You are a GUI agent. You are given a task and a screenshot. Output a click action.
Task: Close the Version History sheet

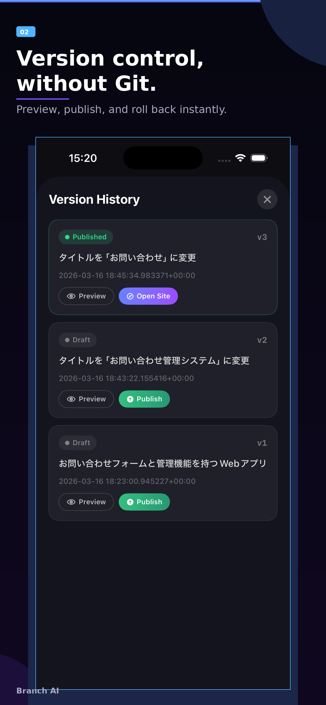click(x=267, y=199)
